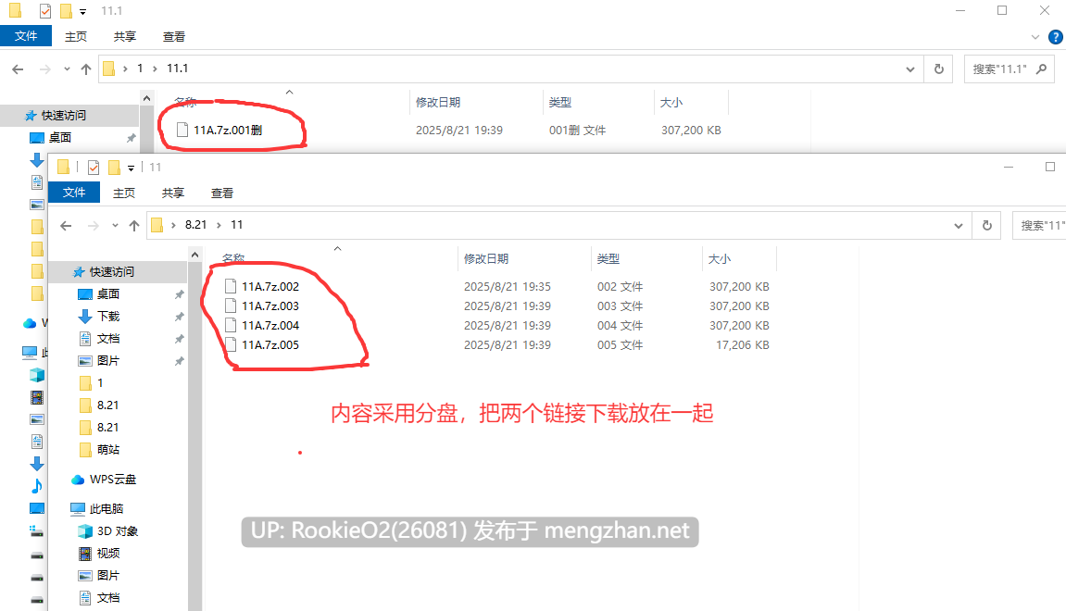Open 下载 in the 11 window sidebar
This screenshot has height=611, width=1066.
coord(108,316)
